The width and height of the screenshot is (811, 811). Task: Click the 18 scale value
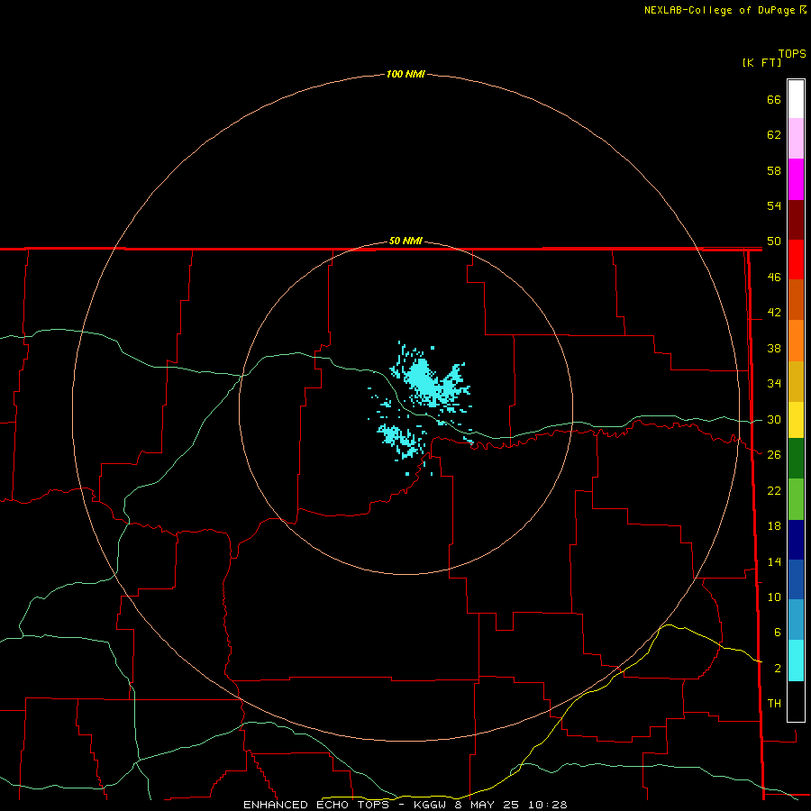point(774,526)
